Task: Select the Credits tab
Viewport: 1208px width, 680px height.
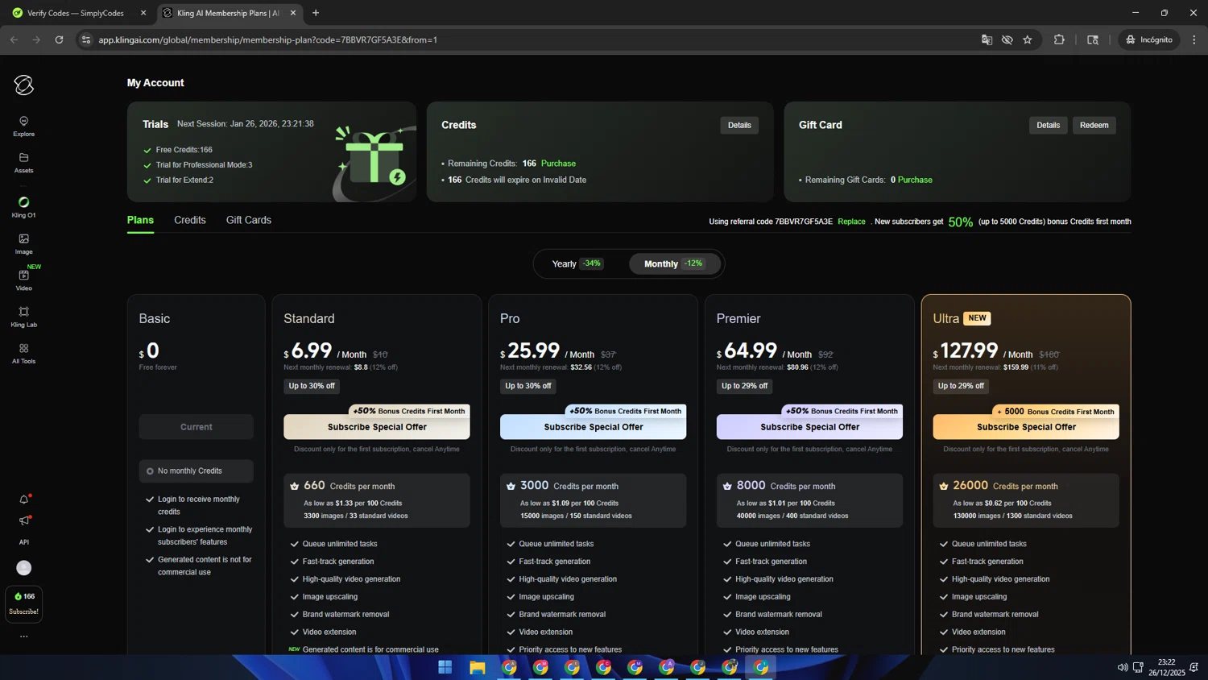Action: coord(190,220)
